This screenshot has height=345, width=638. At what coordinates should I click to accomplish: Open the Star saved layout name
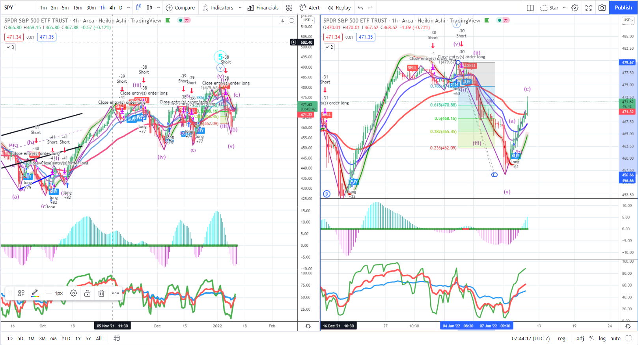[x=549, y=7]
